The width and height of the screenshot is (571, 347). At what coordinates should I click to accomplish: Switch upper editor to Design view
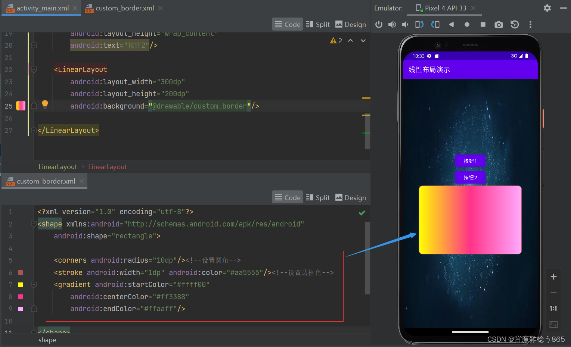click(x=351, y=24)
